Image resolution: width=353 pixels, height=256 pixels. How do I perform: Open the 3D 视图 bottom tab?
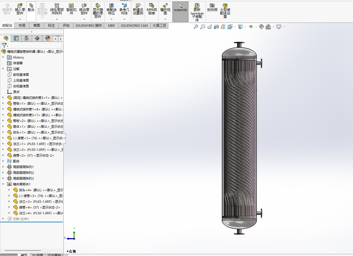pyautogui.click(x=38, y=255)
